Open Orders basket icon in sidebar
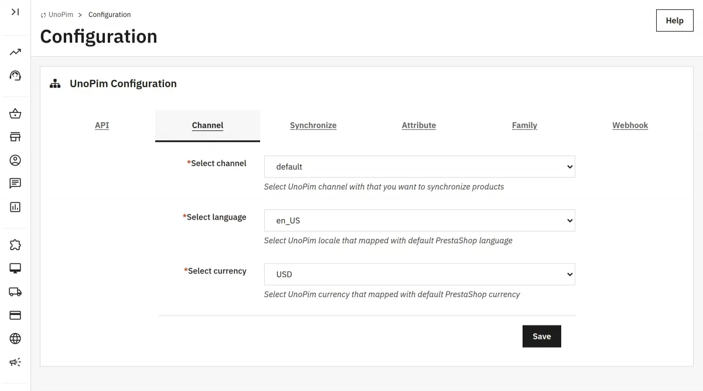Image resolution: width=703 pixels, height=391 pixels. click(15, 114)
